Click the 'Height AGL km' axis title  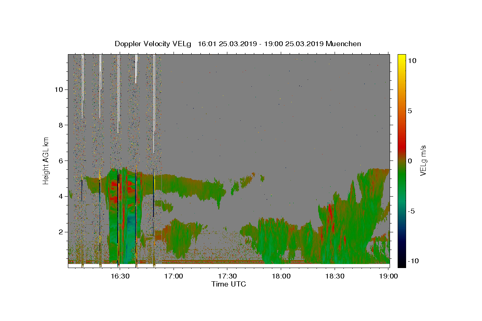(x=46, y=161)
